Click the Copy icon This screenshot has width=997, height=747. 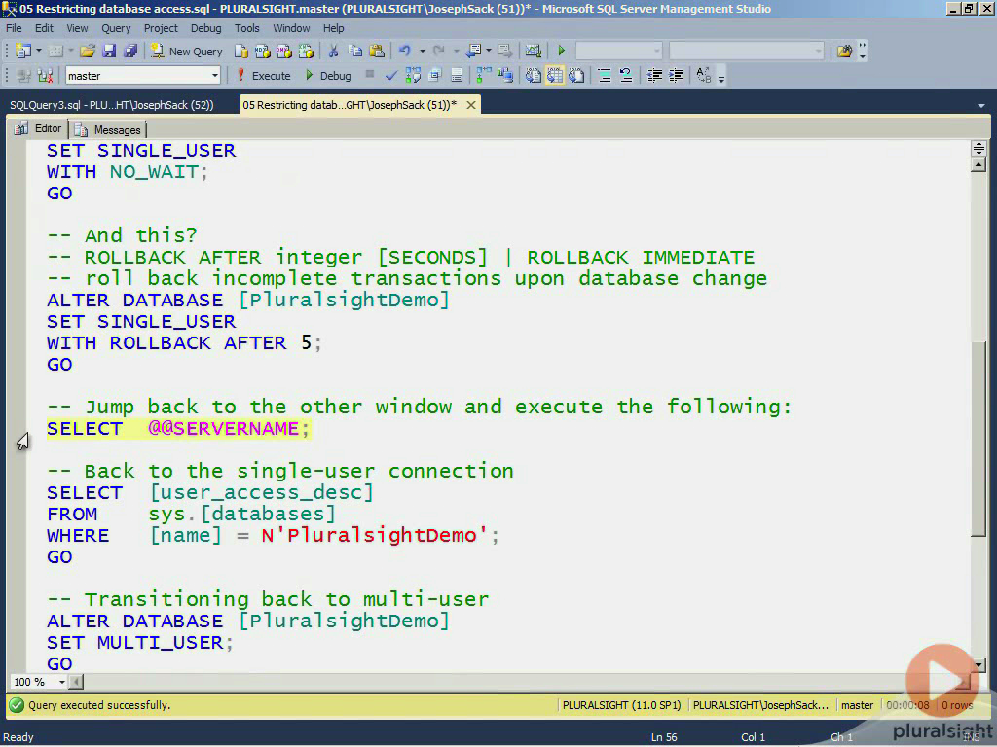tap(354, 51)
